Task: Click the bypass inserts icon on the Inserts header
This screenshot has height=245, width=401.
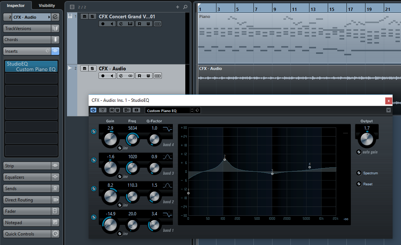Action: tap(55, 51)
